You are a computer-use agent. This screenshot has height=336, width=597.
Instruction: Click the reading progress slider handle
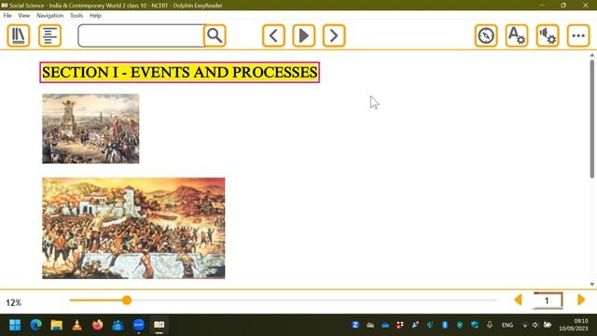pos(127,301)
